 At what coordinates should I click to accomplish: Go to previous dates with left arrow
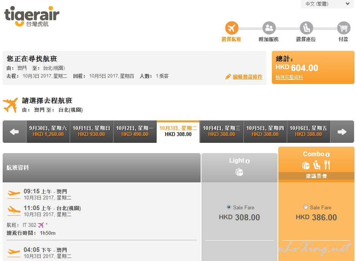(x=14, y=131)
